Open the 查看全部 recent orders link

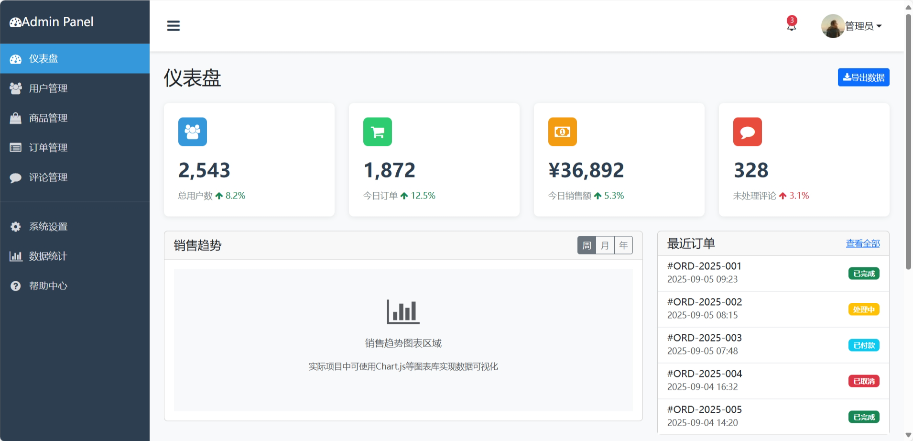click(862, 243)
